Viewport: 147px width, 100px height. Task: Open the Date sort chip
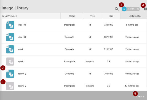pyautogui.click(x=131, y=9)
